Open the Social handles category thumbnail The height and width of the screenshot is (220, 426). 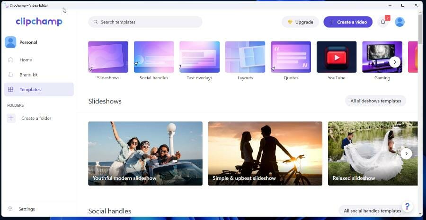point(154,57)
